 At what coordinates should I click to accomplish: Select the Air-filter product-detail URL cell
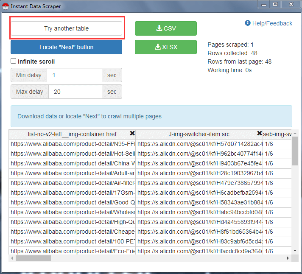(72, 183)
